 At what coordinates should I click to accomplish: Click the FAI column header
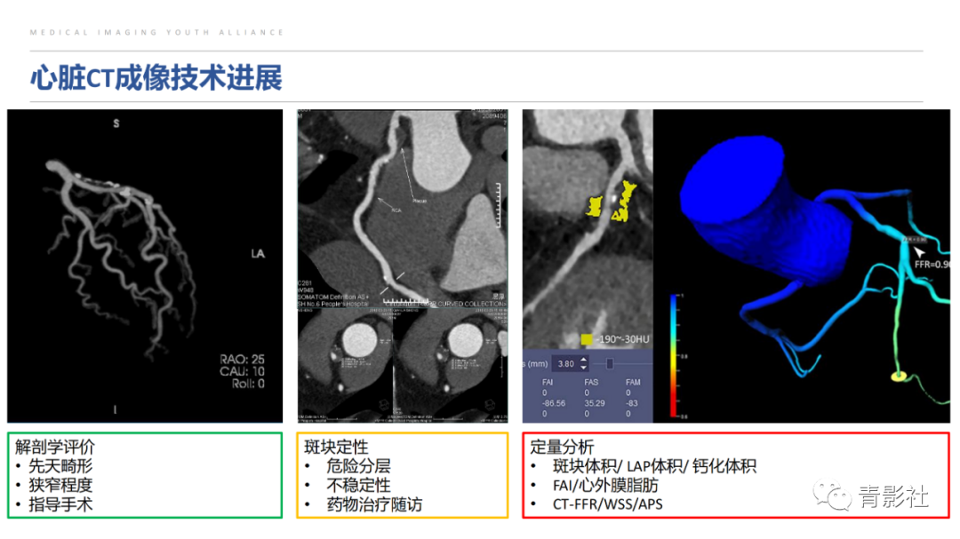coord(548,382)
